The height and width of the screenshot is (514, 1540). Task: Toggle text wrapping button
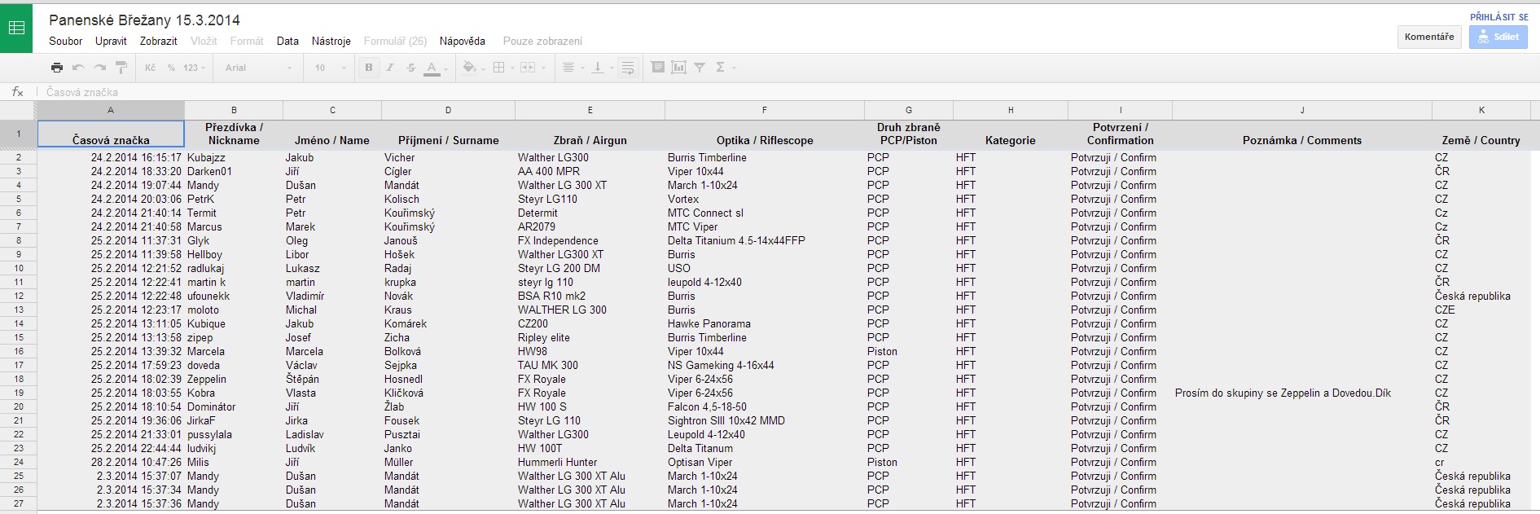click(x=627, y=68)
